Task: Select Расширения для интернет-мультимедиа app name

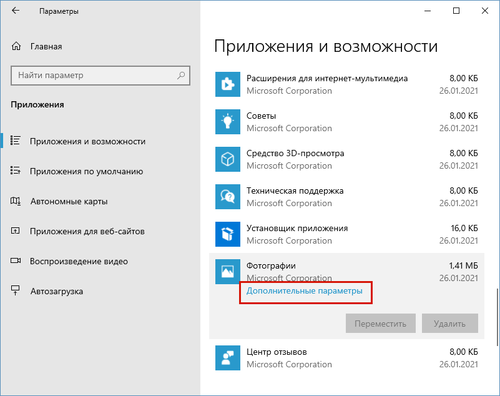Action: point(327,78)
